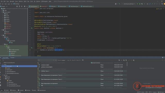This screenshot has height=93, width=165.
Task: Click the Git push arrow icon
Action: [155, 4]
